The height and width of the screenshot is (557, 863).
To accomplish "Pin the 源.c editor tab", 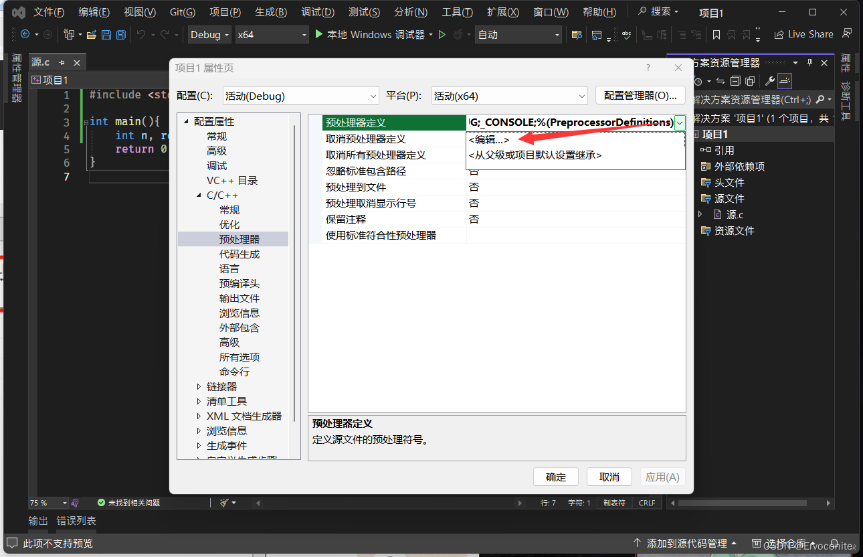I will click(x=62, y=62).
